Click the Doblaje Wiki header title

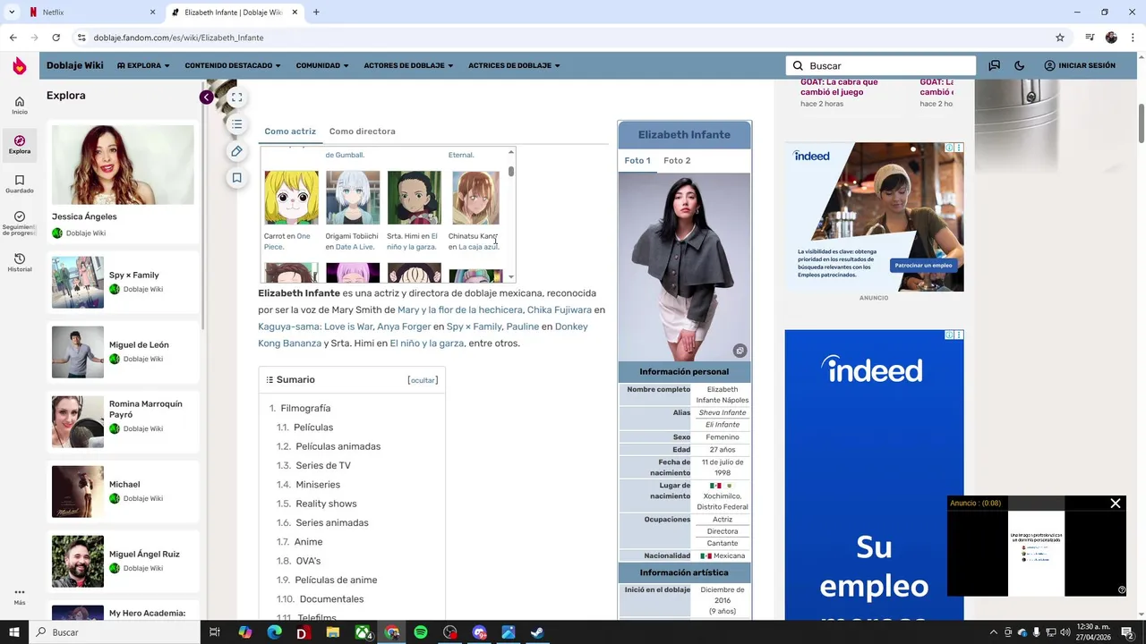[75, 65]
